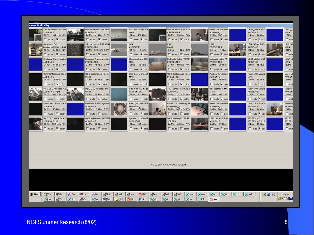Screen dimensions: 314x235
Task: Switch to the Exc... taskbar window
Action: [x=49, y=194]
